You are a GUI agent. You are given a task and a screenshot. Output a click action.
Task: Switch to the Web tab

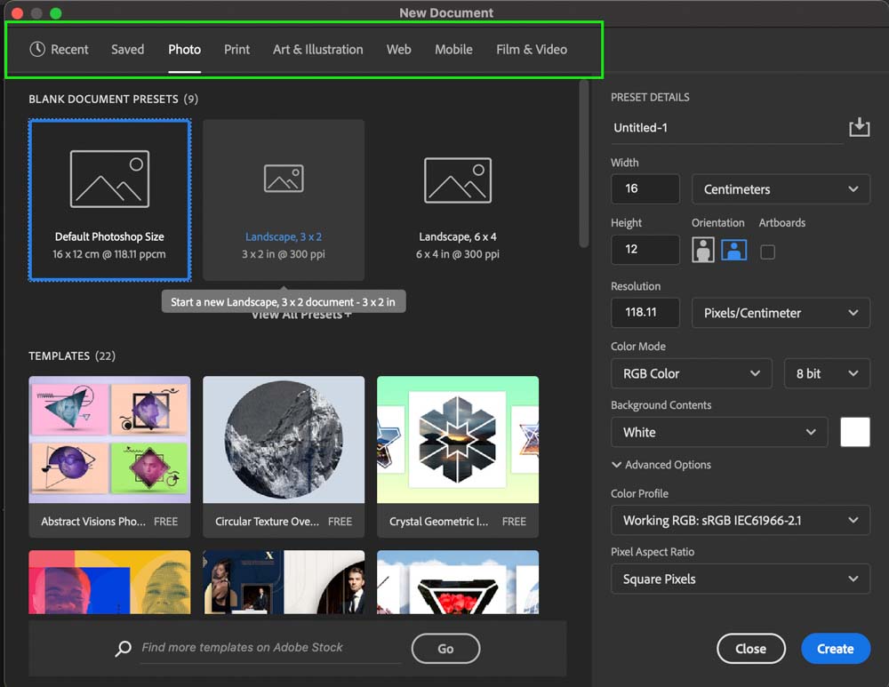click(x=398, y=49)
